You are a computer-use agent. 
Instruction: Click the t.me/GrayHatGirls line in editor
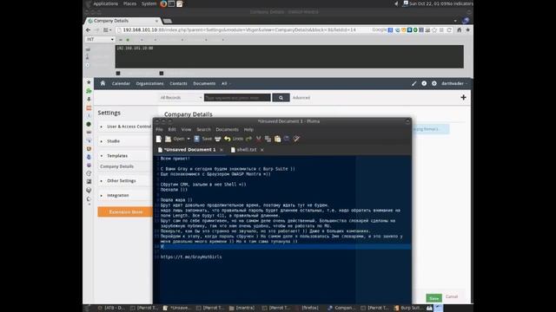click(191, 257)
